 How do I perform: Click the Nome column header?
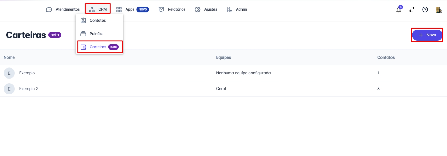9,57
